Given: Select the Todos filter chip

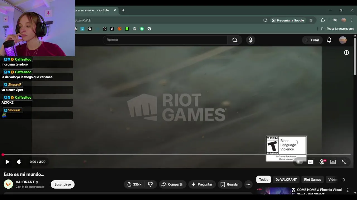Looking at the screenshot, I should (264, 180).
